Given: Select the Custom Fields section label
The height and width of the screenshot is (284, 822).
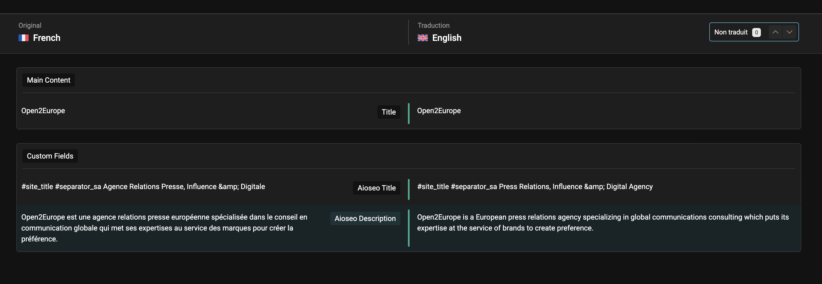Looking at the screenshot, I should (x=50, y=156).
